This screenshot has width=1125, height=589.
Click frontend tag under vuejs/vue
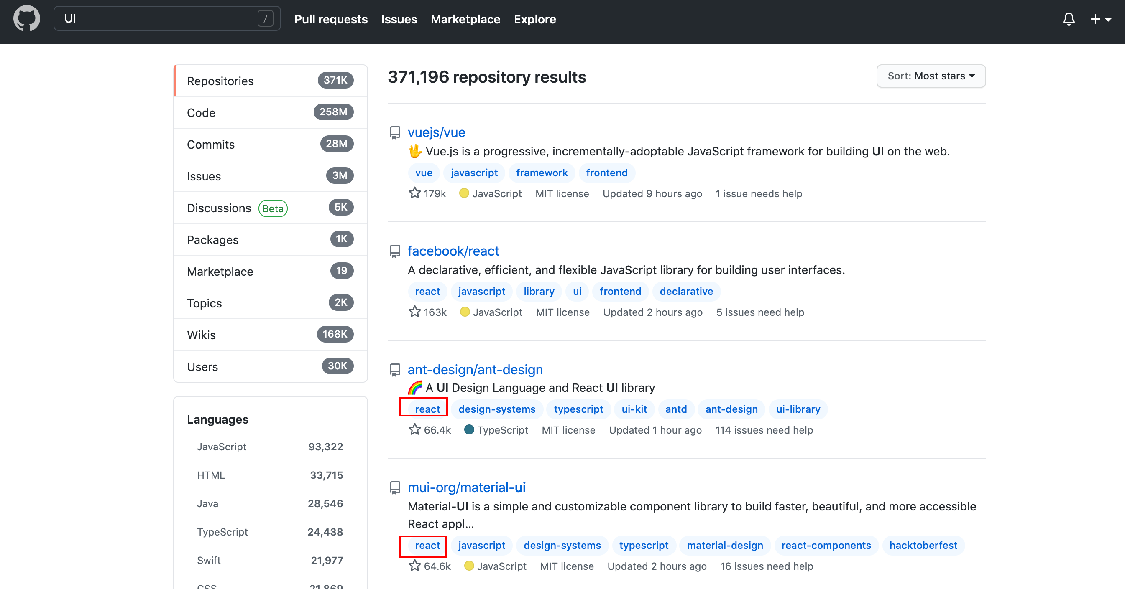[606, 173]
